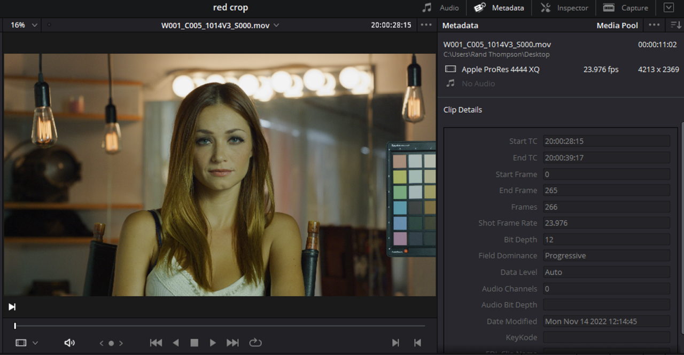Click the Data Level Auto field
This screenshot has height=355, width=684.
[607, 272]
